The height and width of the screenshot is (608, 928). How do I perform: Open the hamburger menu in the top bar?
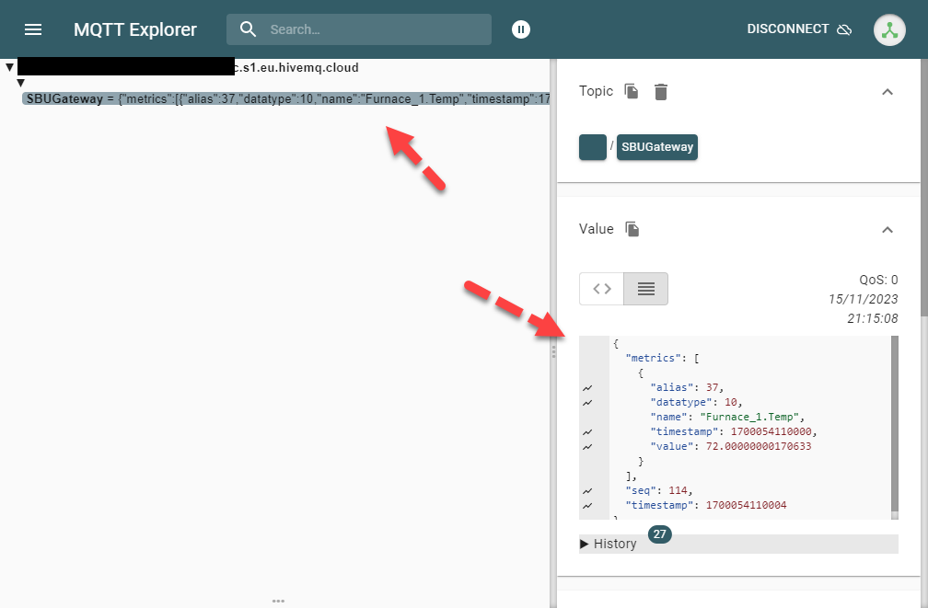(33, 29)
